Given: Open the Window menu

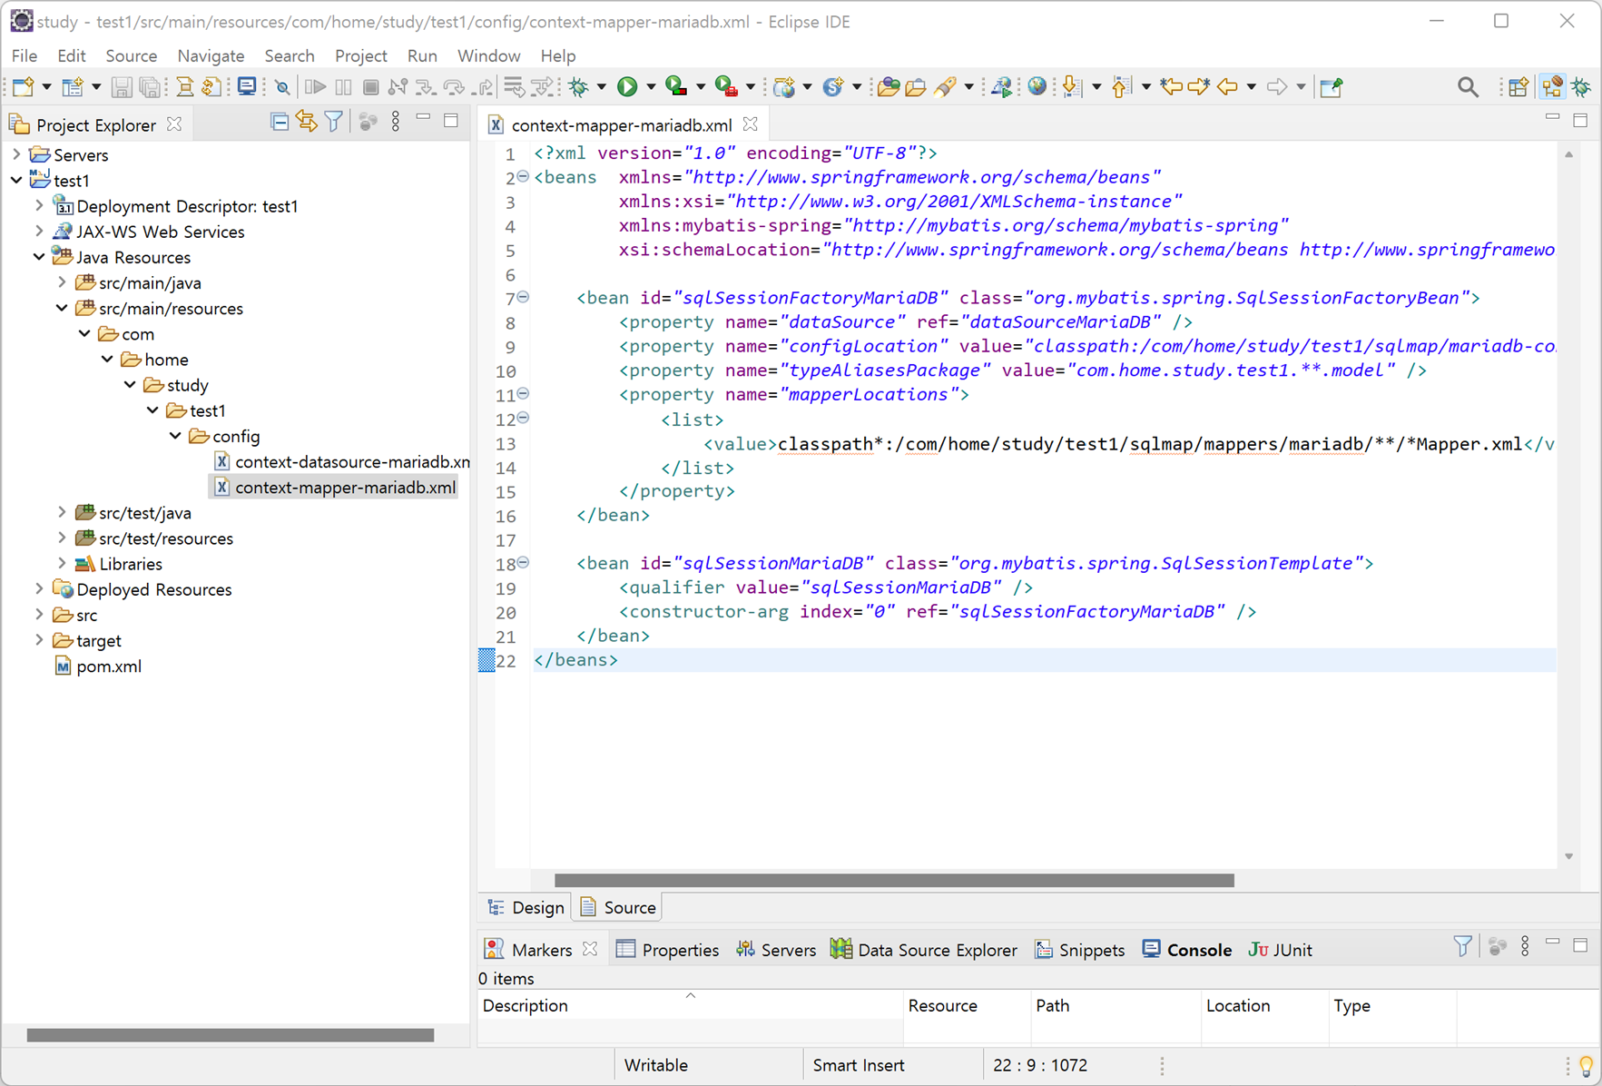Looking at the screenshot, I should click(x=488, y=55).
